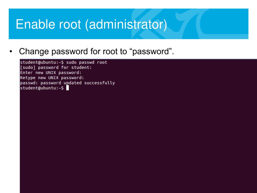The image size is (257, 193).
Task: Click the last student@ubuntu prompt beside the cursor
Action: tap(42, 88)
